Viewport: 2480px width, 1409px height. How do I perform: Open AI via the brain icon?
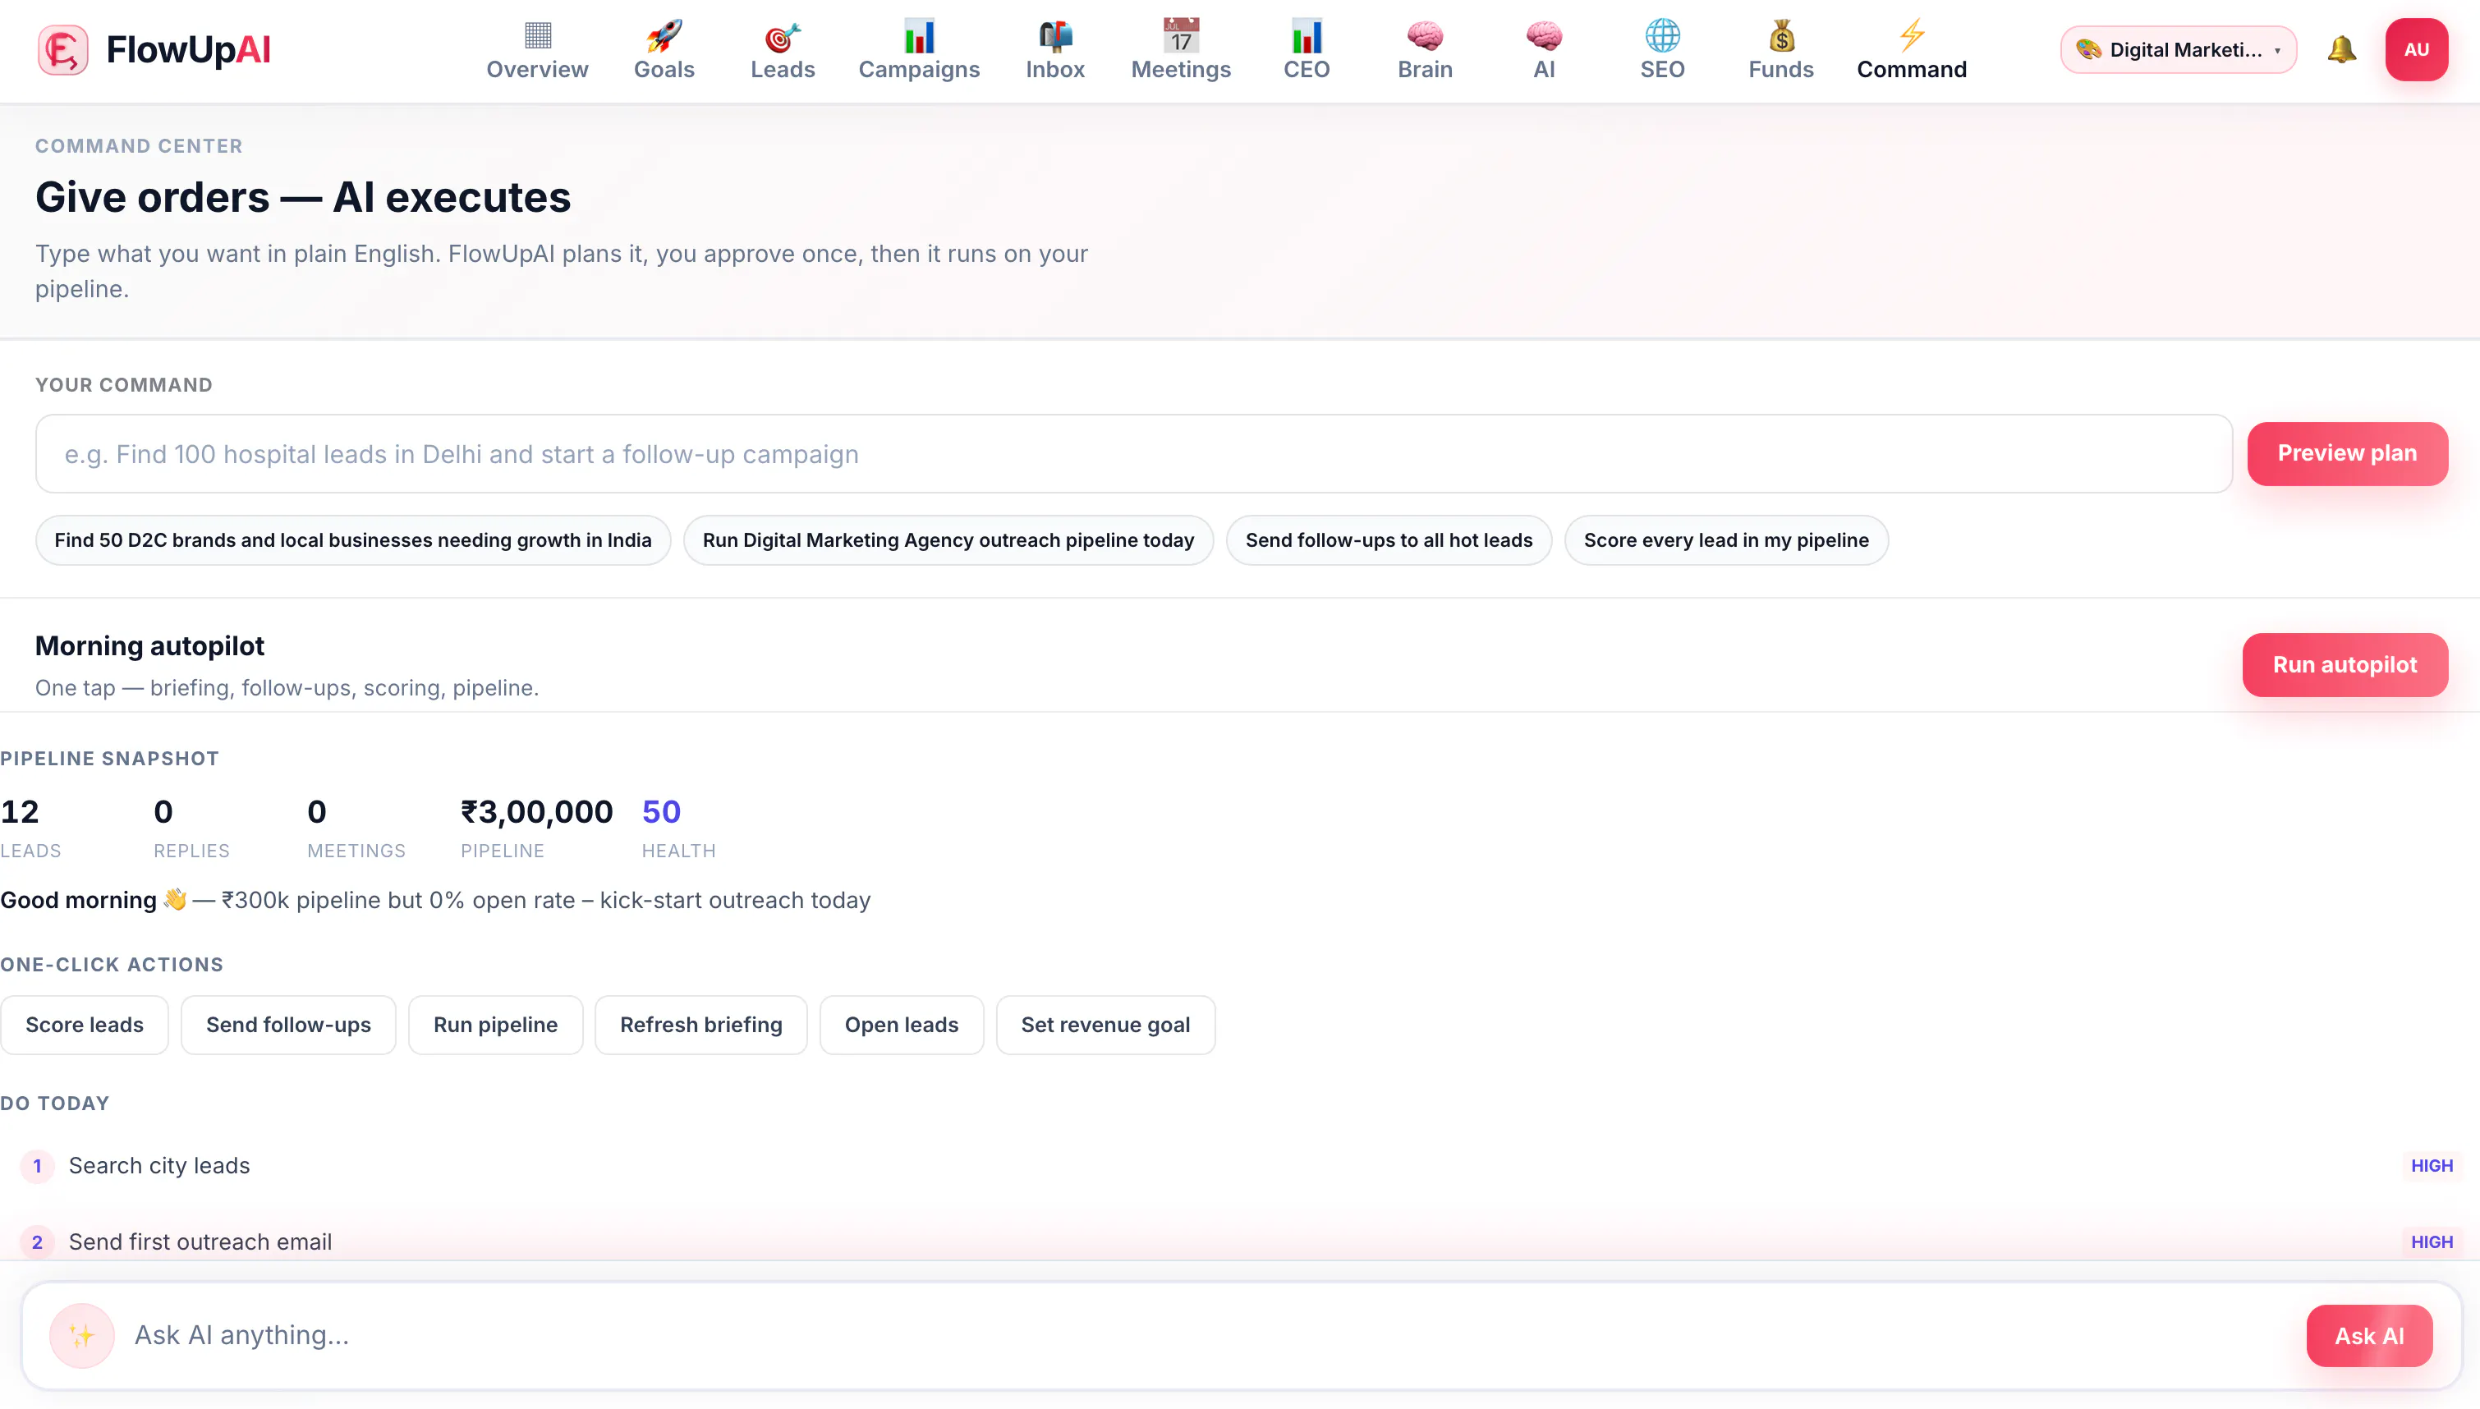click(x=1543, y=36)
